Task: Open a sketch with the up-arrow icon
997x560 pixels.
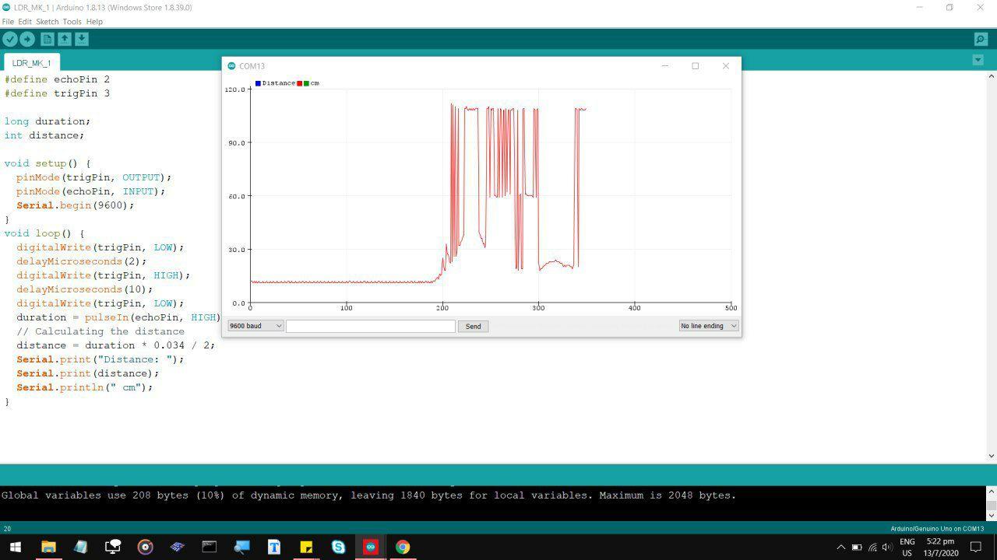Action: [65, 39]
